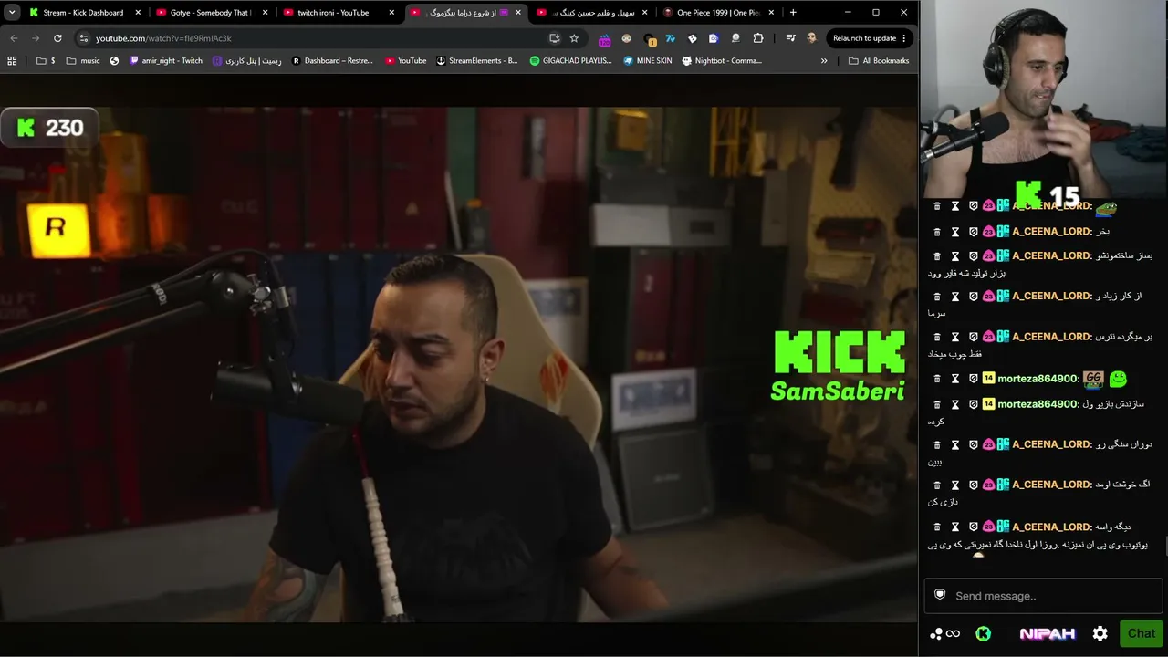
Task: Bookmark this page with the star icon
Action: tap(574, 38)
